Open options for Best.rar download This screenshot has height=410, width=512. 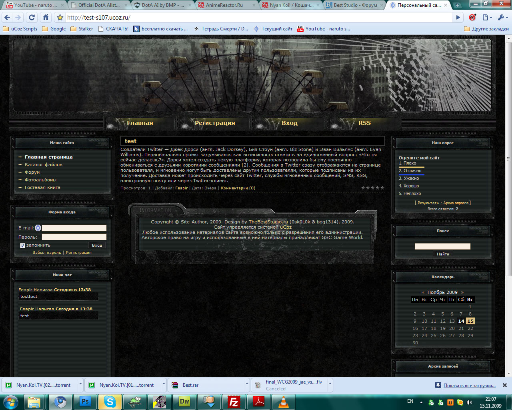coord(247,385)
